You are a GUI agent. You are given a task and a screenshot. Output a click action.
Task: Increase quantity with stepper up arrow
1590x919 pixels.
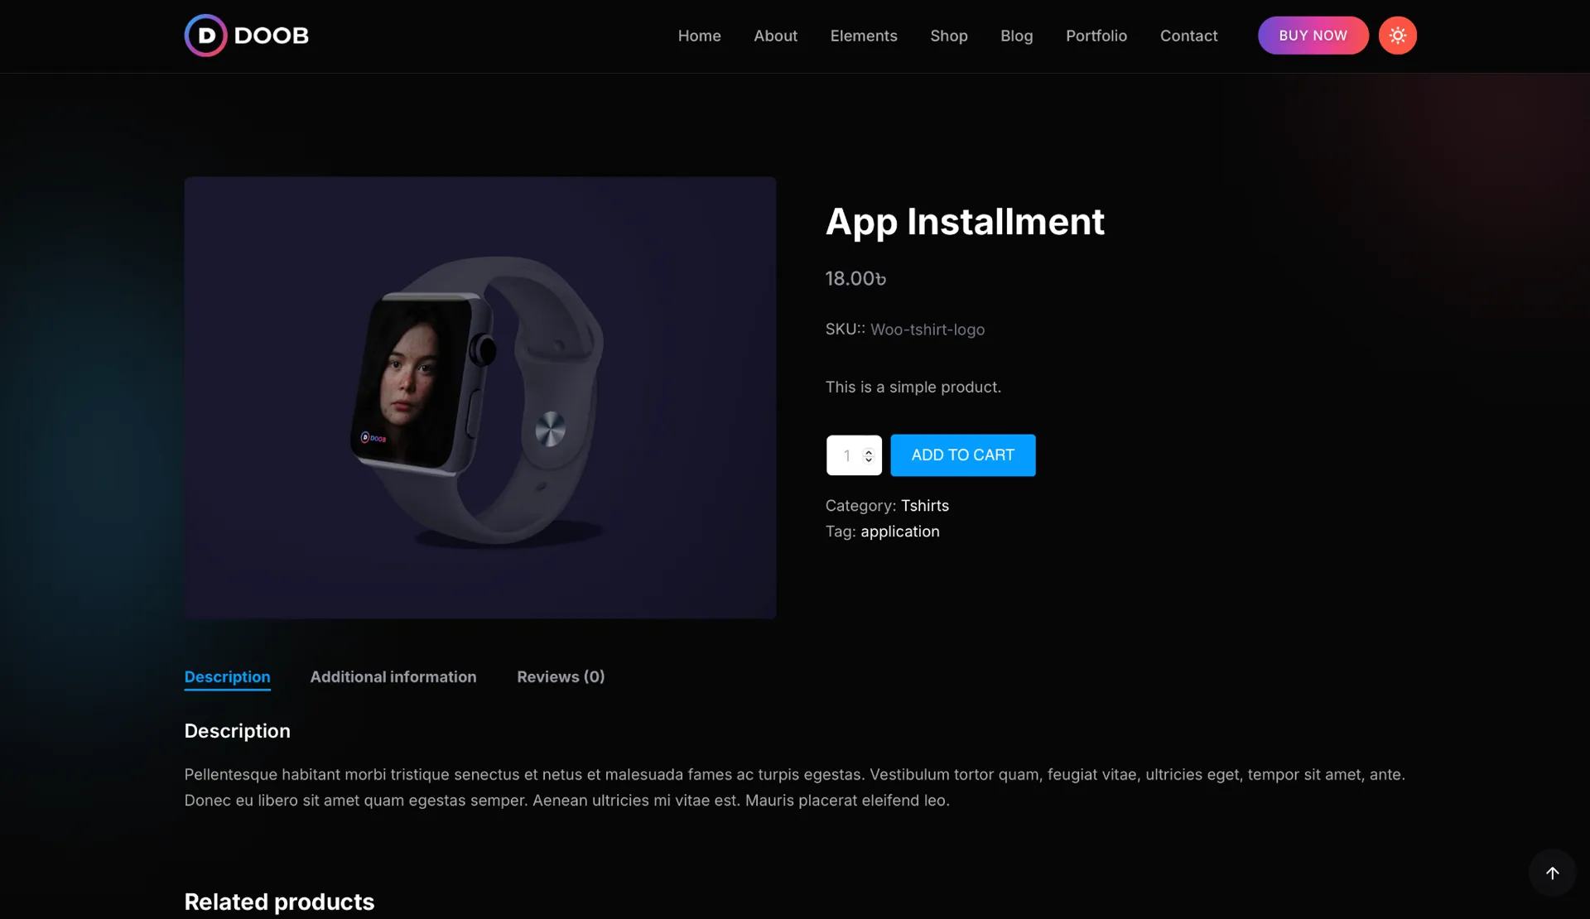tap(869, 451)
